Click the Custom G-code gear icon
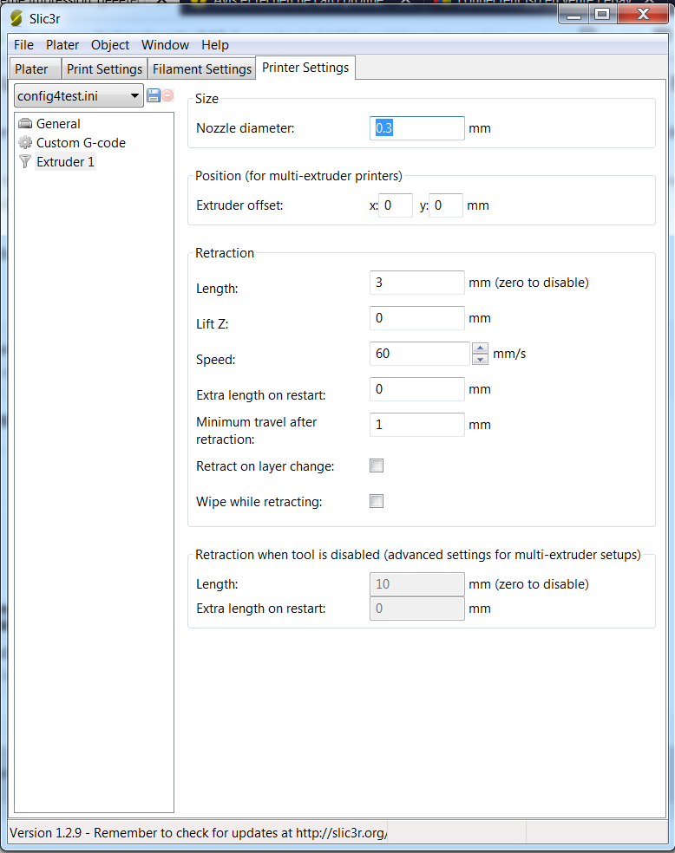The width and height of the screenshot is (675, 853). click(25, 142)
